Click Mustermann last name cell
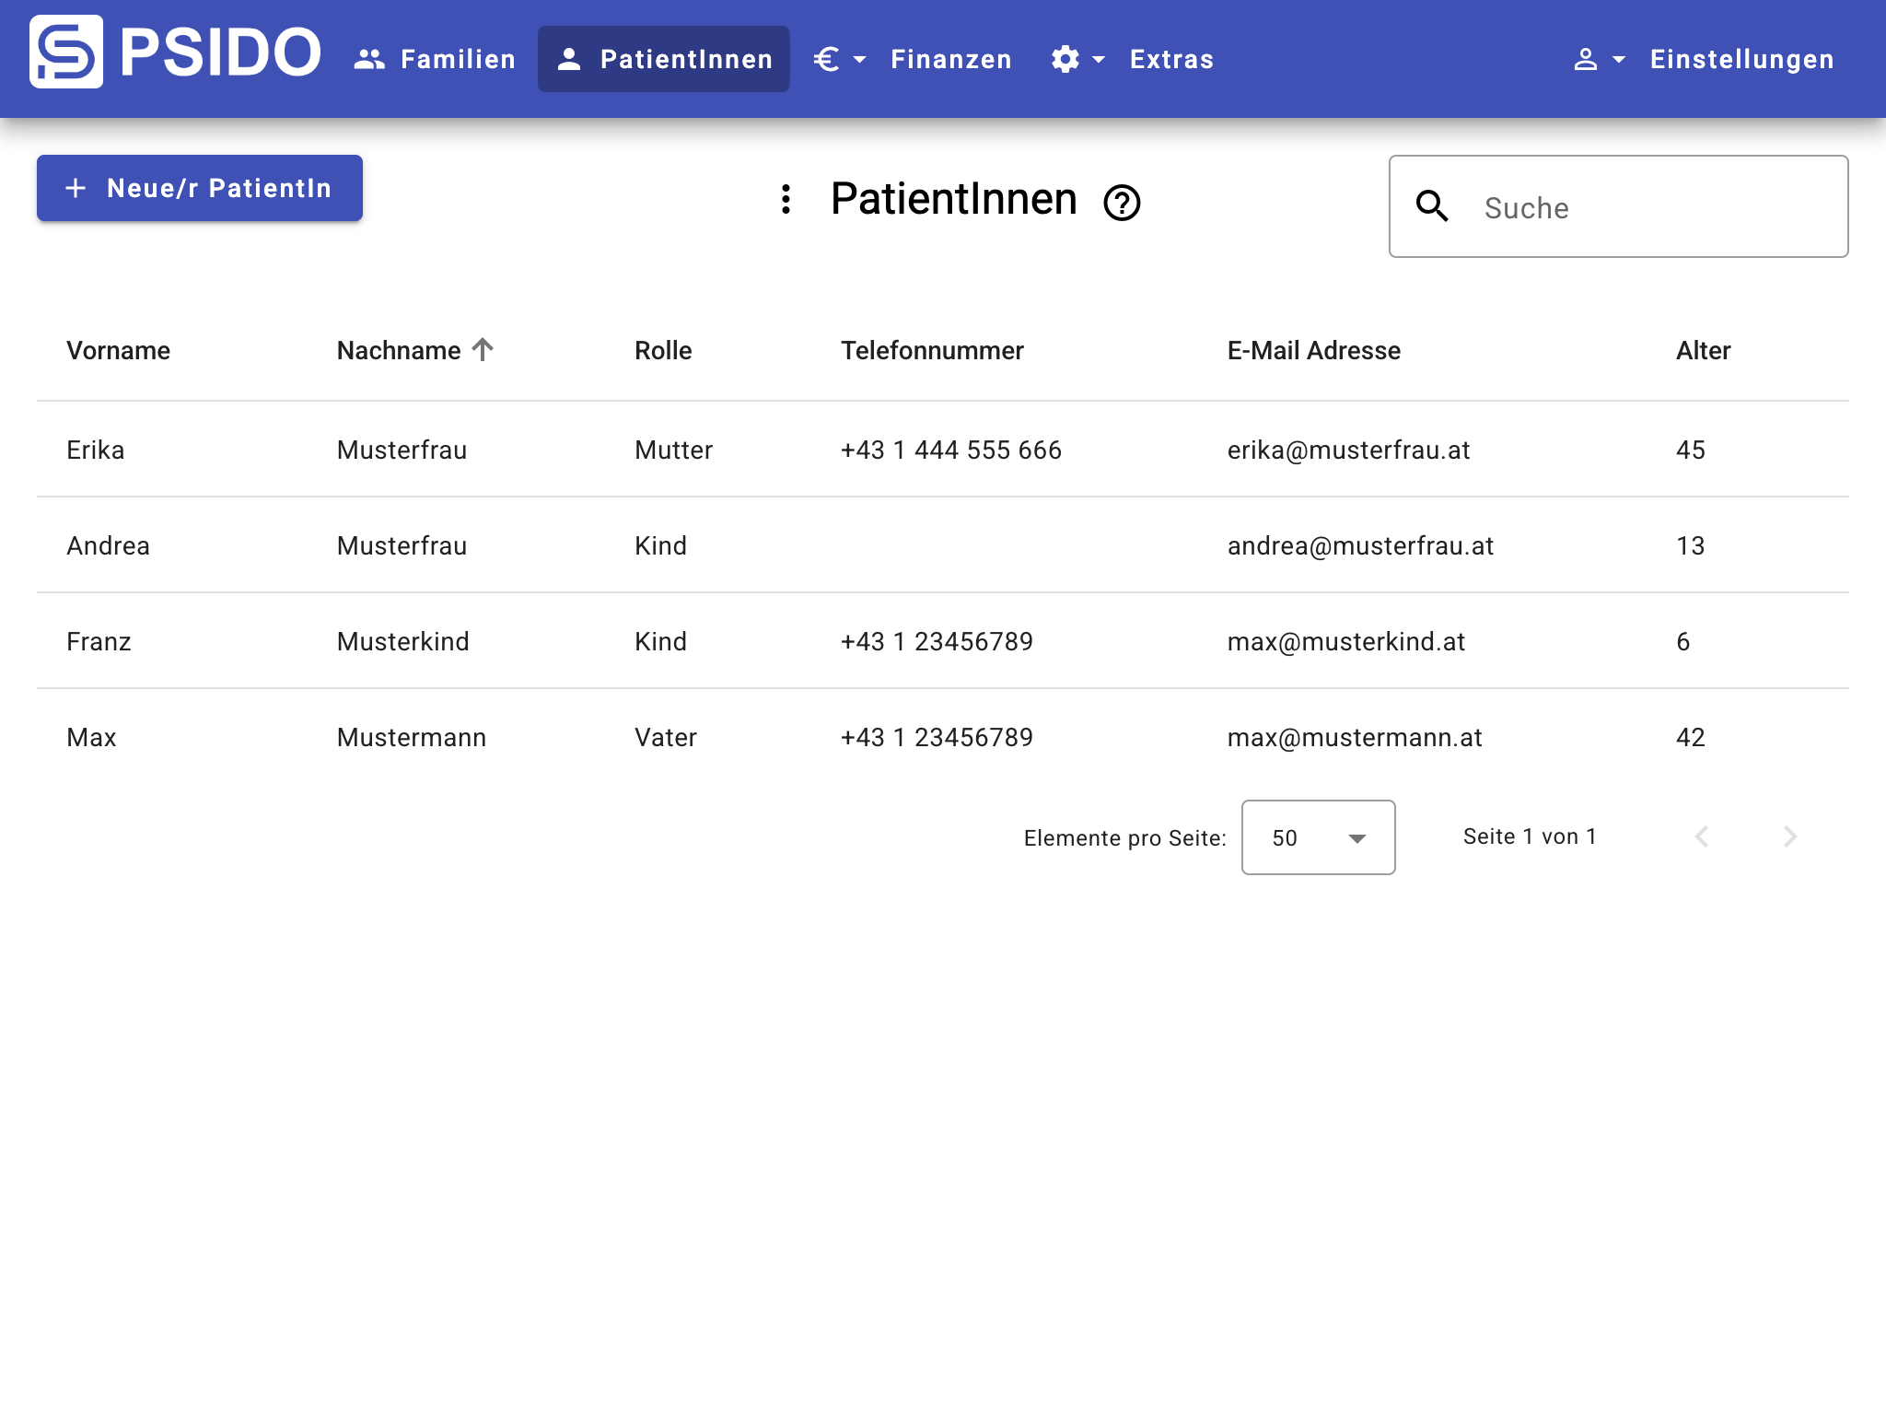 (x=412, y=737)
